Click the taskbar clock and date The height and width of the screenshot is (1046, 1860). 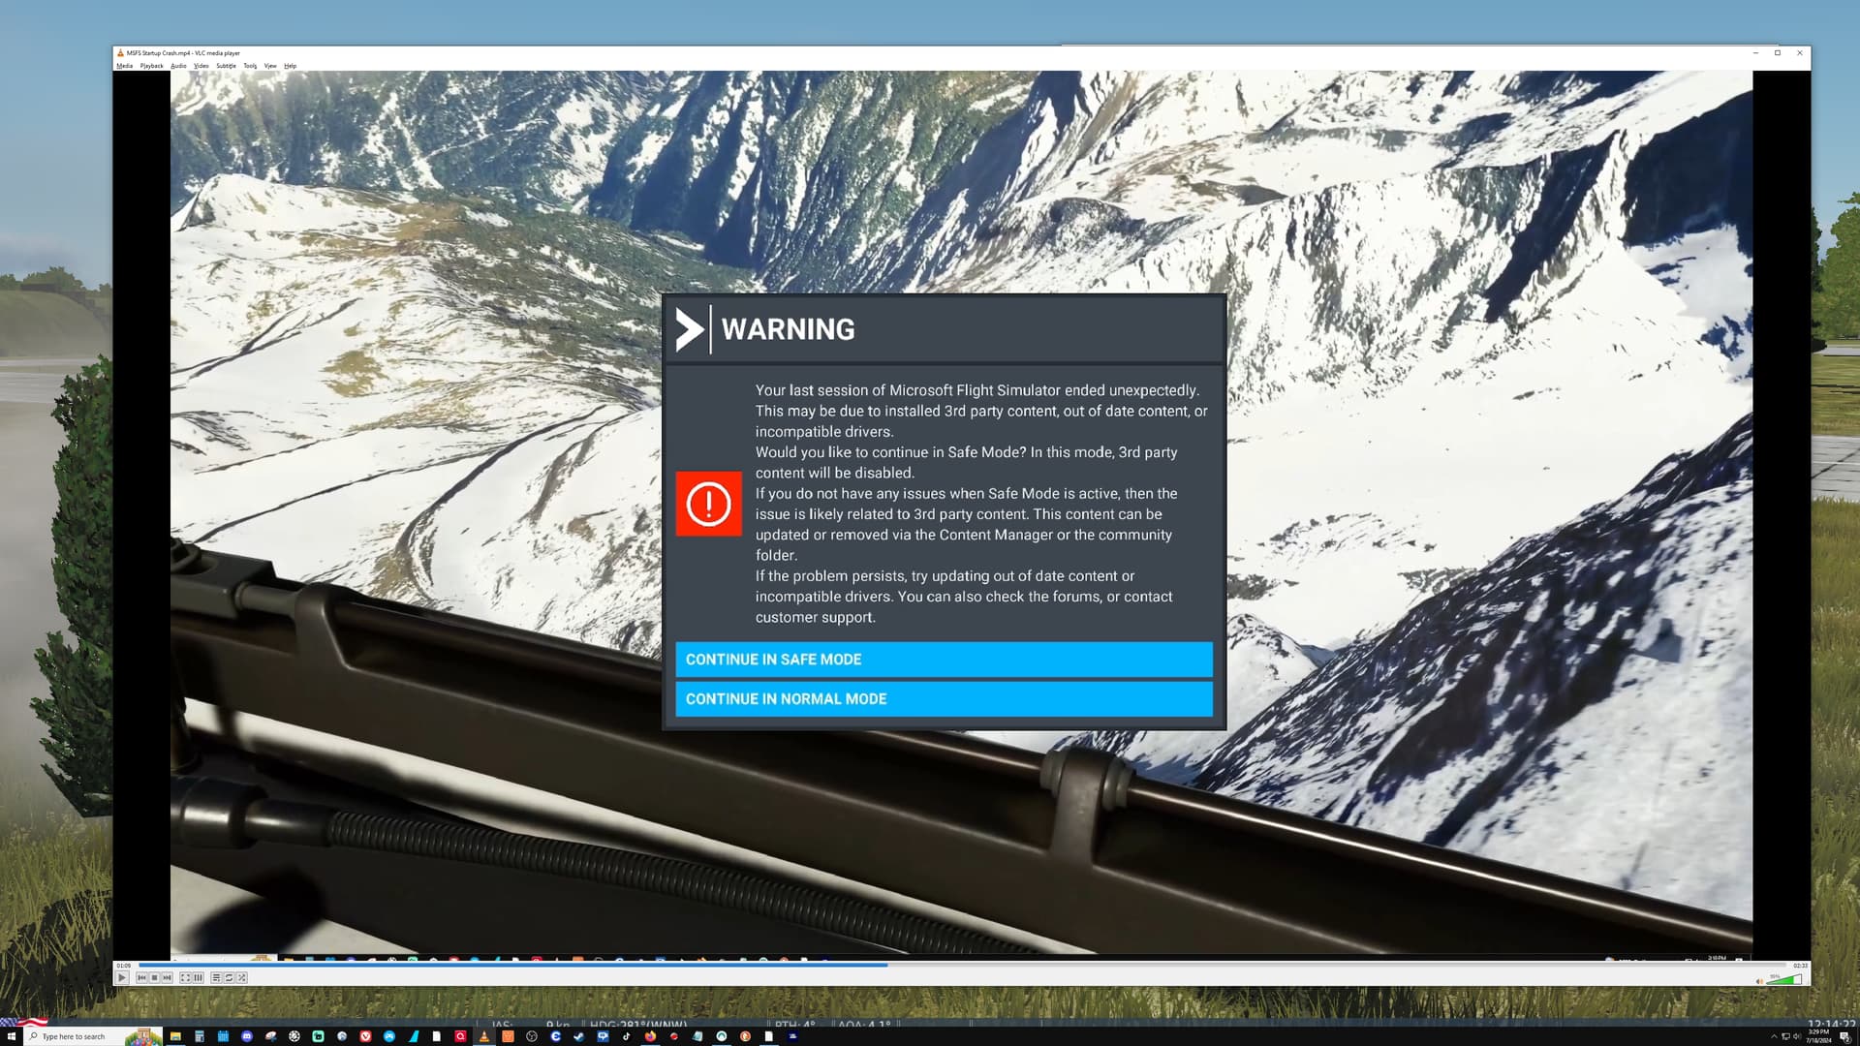click(x=1818, y=1036)
